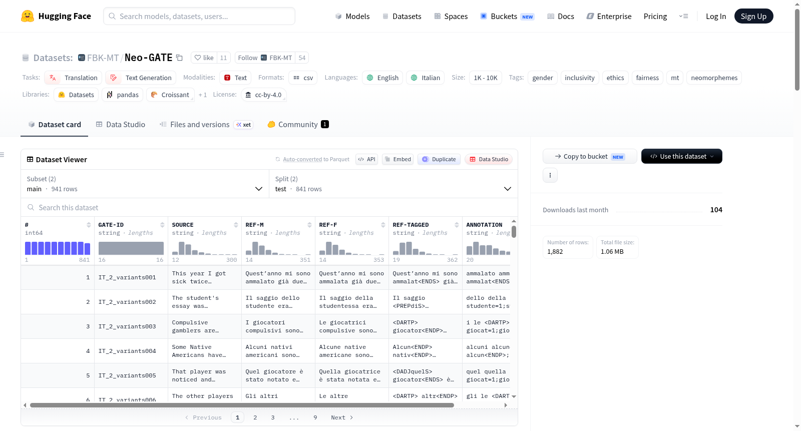Click Next page in pagination
This screenshot has width=801, height=431.
342,417
